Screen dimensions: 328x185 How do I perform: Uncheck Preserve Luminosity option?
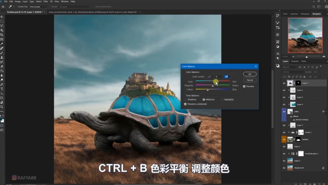[x=185, y=104]
